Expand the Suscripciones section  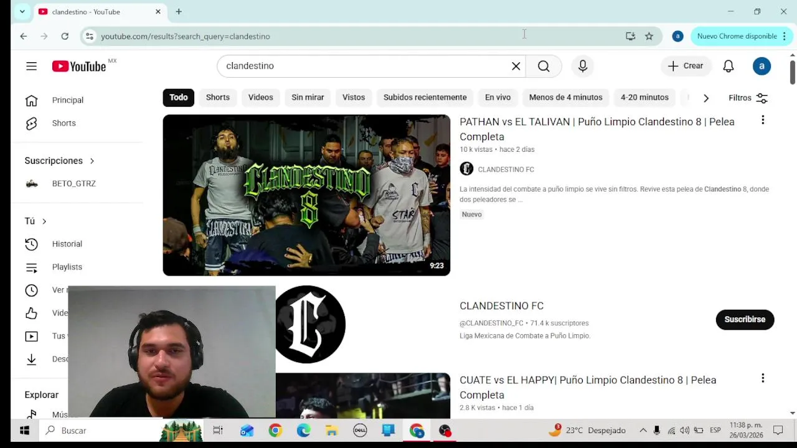click(x=59, y=161)
